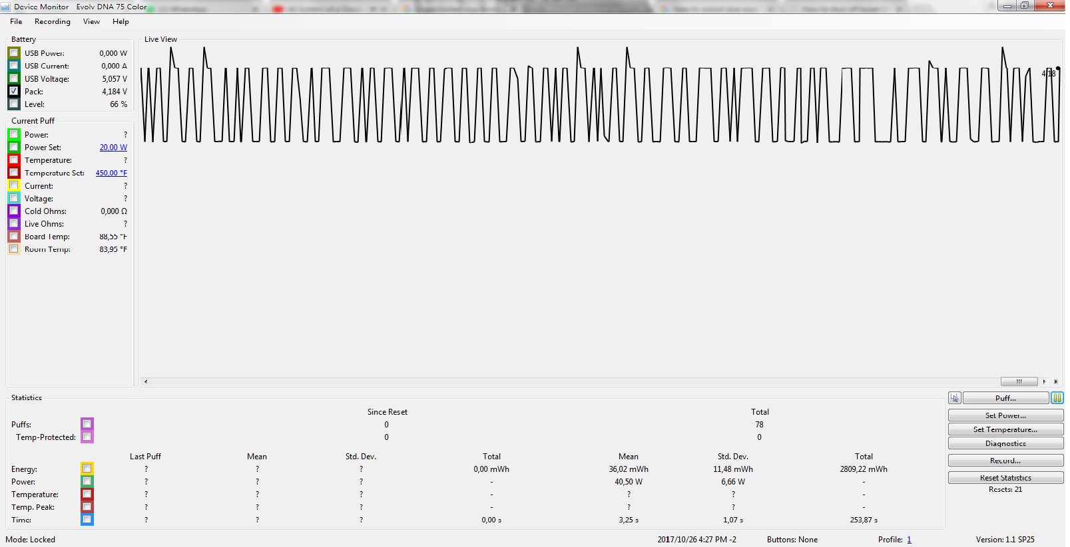Enable the Cold Ohms checkbox
Image resolution: width=1070 pixels, height=547 pixels.
pos(14,211)
